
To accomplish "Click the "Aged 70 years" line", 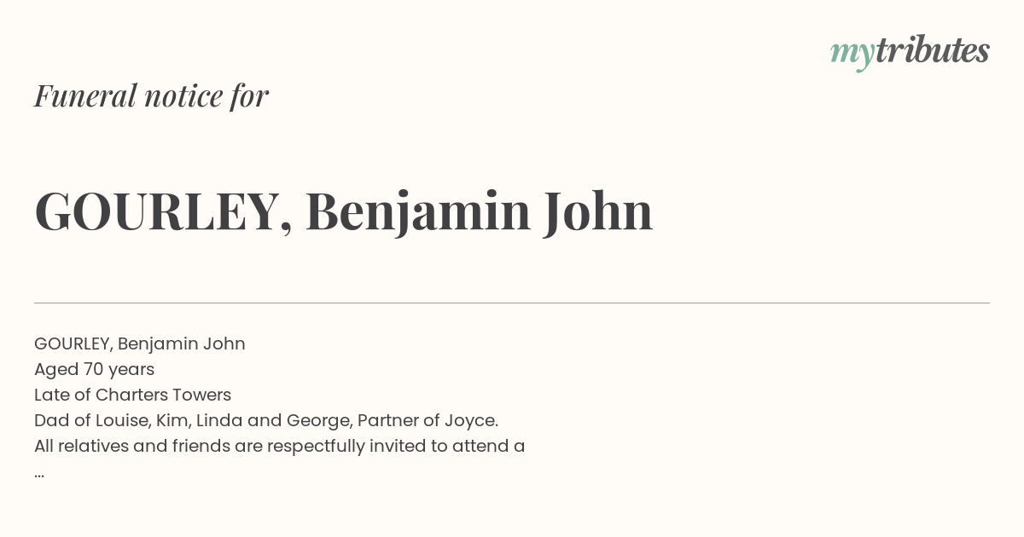I will tap(95, 370).
